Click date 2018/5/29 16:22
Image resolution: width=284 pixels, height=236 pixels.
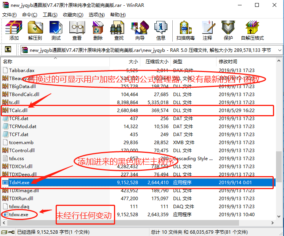237,110
